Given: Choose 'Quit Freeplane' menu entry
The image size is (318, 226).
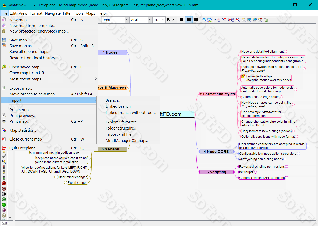Looking at the screenshot, I should tap(49, 148).
